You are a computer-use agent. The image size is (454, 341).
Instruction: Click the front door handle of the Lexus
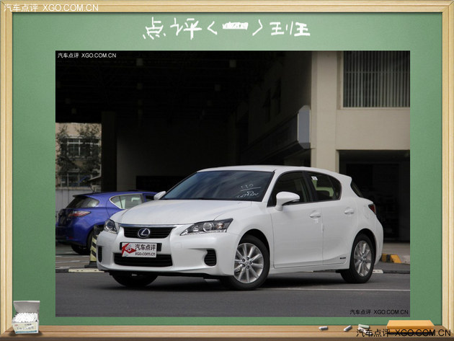[315, 215]
